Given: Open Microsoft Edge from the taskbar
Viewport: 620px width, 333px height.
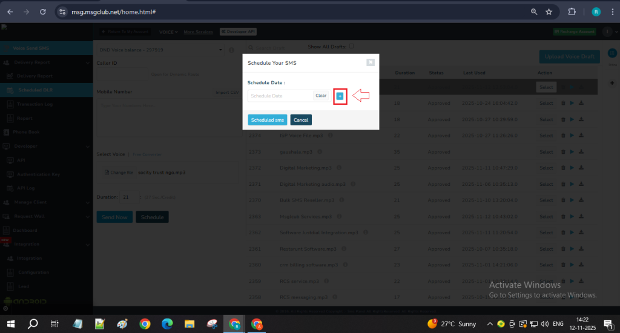Looking at the screenshot, I should (x=167, y=324).
